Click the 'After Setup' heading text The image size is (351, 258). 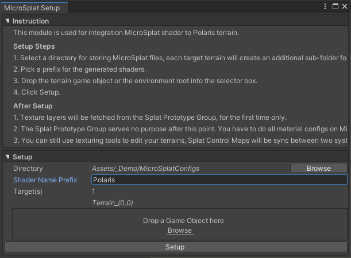[x=33, y=106]
